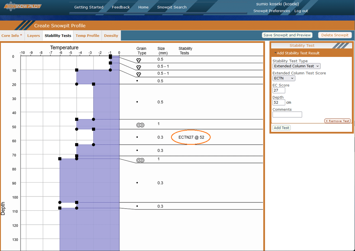Switch to the Core Info tab
Viewport: 355px width, 251px height.
click(12, 36)
